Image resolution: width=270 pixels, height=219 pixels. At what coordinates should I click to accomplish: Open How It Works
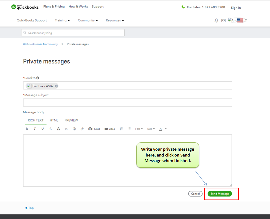coord(78,6)
